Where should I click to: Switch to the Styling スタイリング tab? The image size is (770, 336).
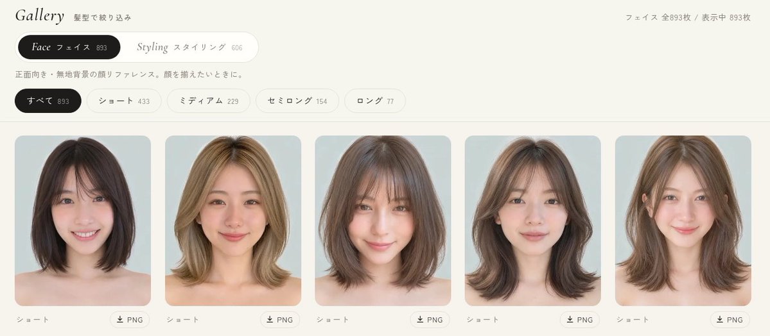coord(189,47)
